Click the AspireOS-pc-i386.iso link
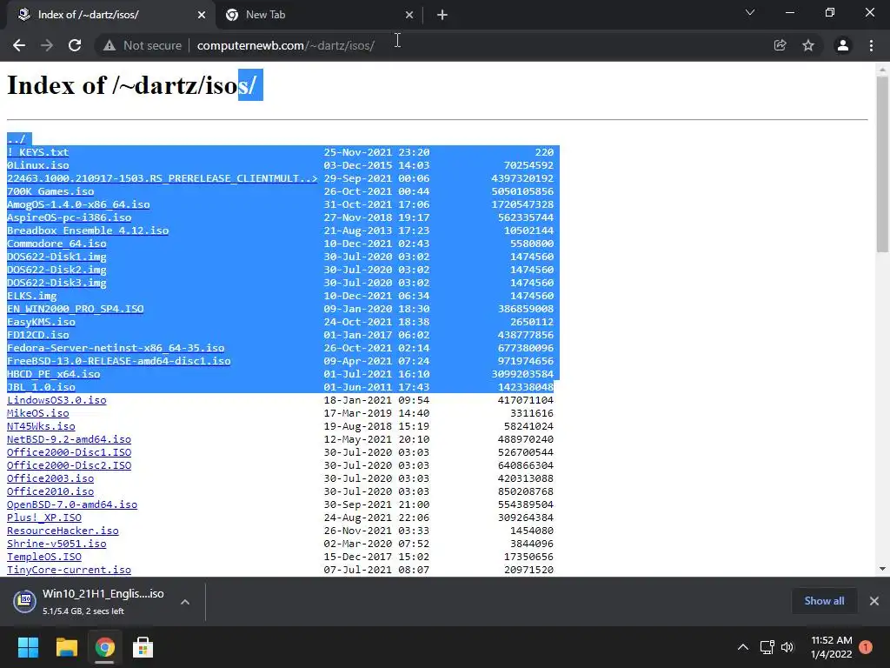Image resolution: width=890 pixels, height=668 pixels. click(x=70, y=217)
